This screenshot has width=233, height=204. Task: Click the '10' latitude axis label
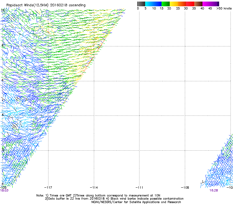(3, 10)
